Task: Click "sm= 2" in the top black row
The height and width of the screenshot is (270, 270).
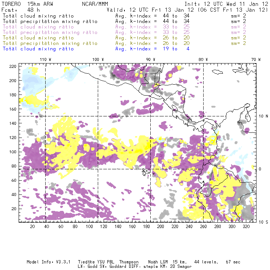Action: click(x=238, y=16)
